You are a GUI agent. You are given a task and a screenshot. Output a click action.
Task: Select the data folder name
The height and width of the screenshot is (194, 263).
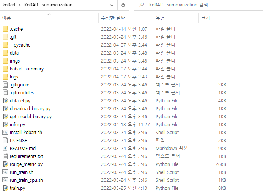(x=14, y=53)
